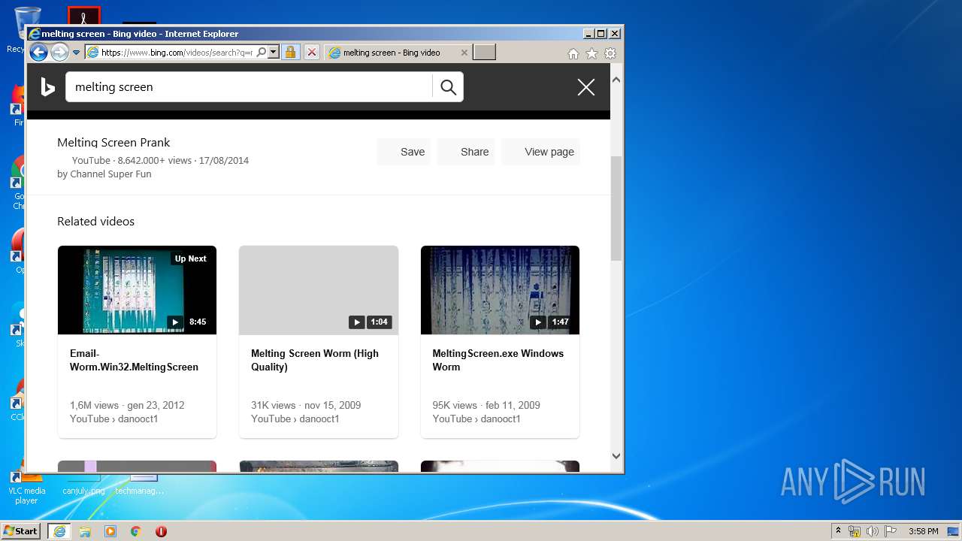Screen dimensions: 962x541
Task: Open Windows Explorer folder taskbar icon
Action: point(85,531)
